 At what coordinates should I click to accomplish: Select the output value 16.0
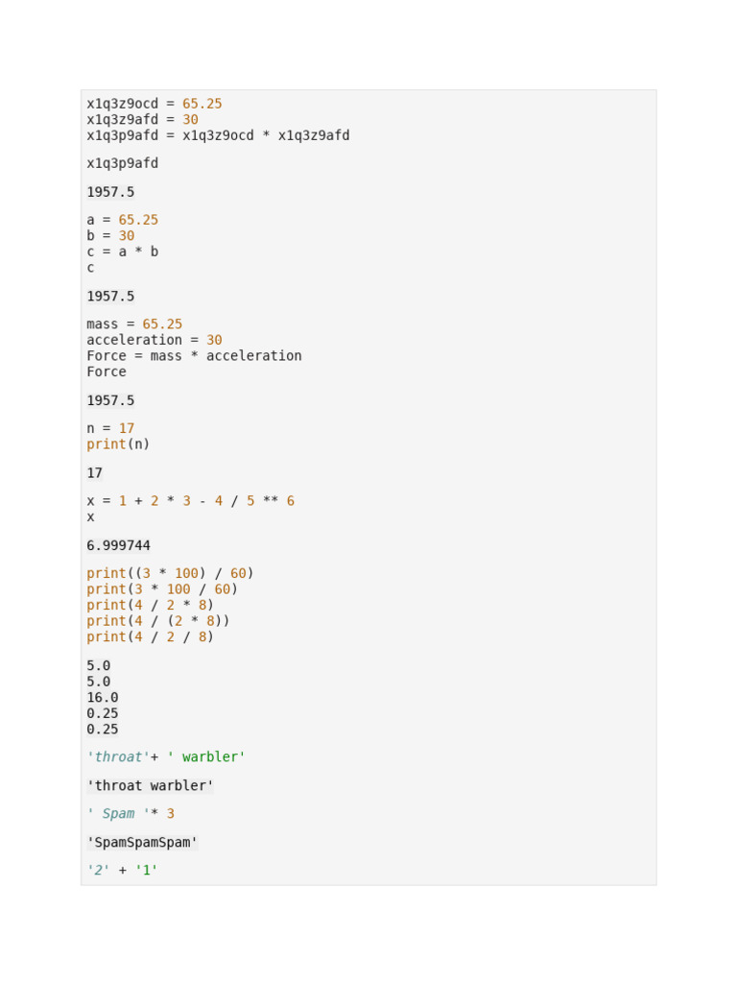[102, 698]
